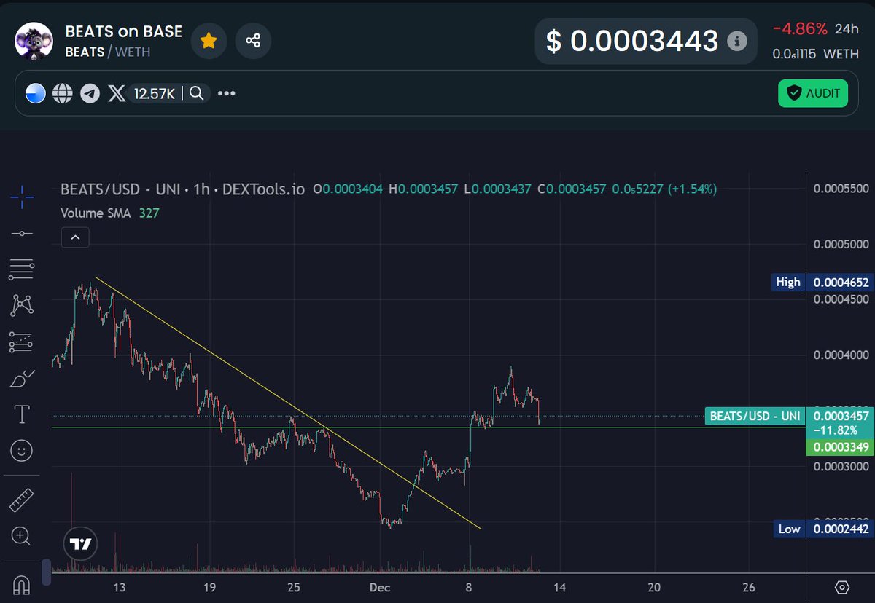Click the 13 date on time axis
The width and height of the screenshot is (875, 603).
pyautogui.click(x=120, y=587)
